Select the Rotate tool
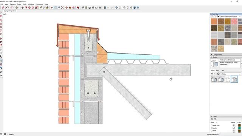The width and height of the screenshot is (242, 136). 33,8
